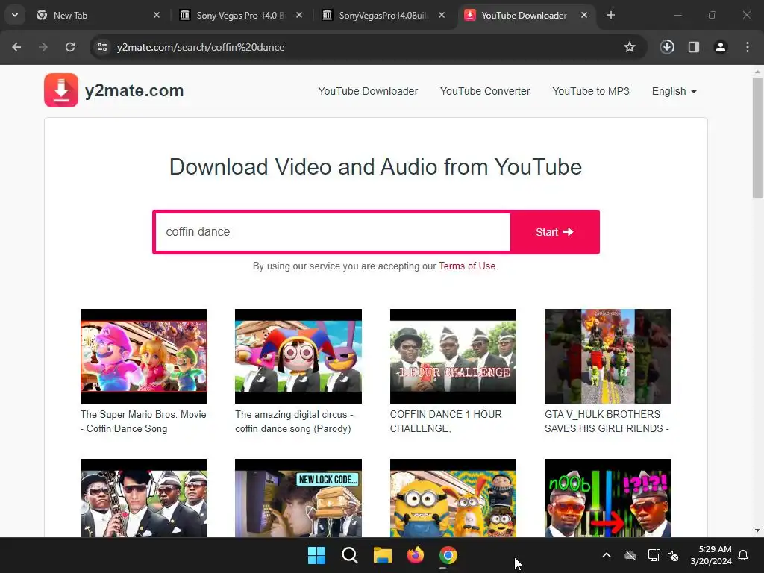The width and height of the screenshot is (764, 573).
Task: Open Windows Start menu
Action: point(316,555)
